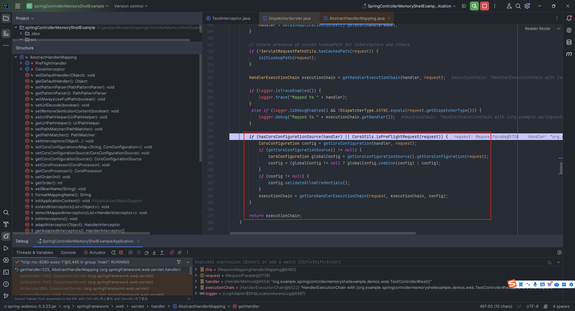Click '4 spaces' indent setting
The image size is (575, 311).
coord(561,307)
